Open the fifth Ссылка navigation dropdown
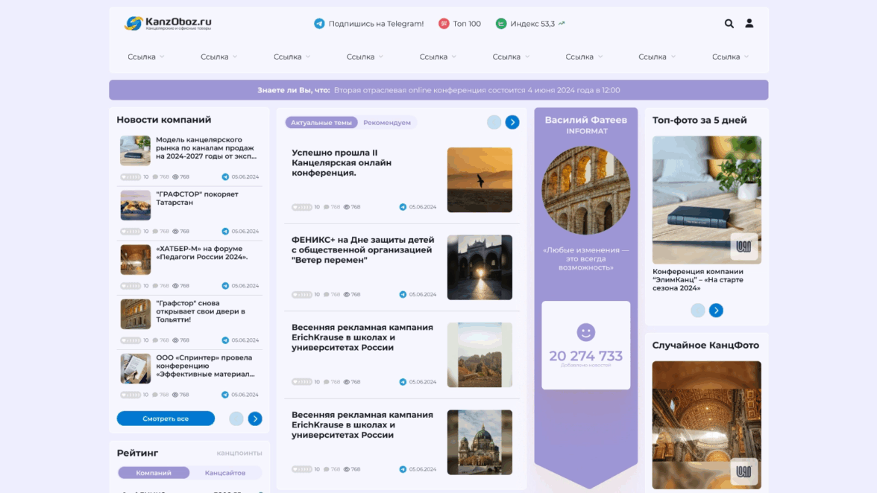Image resolution: width=877 pixels, height=493 pixels. 438,57
